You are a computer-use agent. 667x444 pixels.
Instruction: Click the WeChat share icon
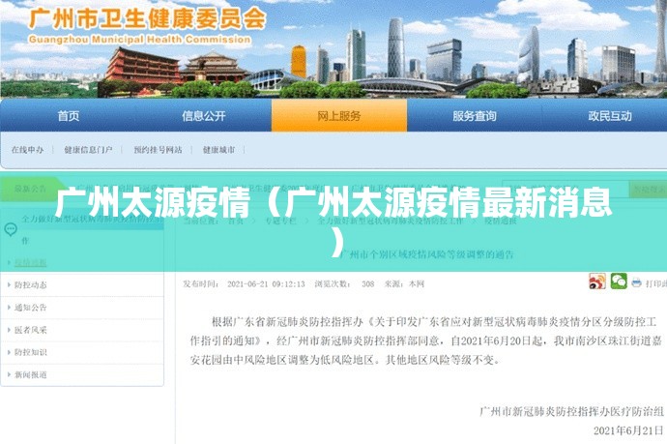click(618, 281)
